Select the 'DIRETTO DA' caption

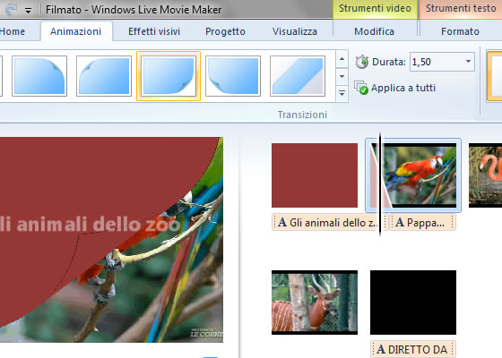point(413,349)
